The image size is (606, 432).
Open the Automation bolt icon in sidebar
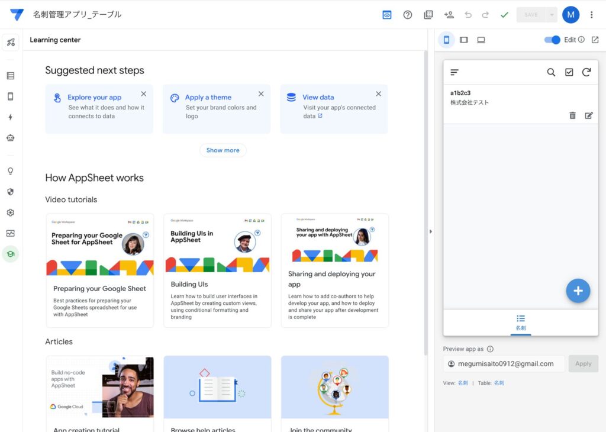point(10,117)
